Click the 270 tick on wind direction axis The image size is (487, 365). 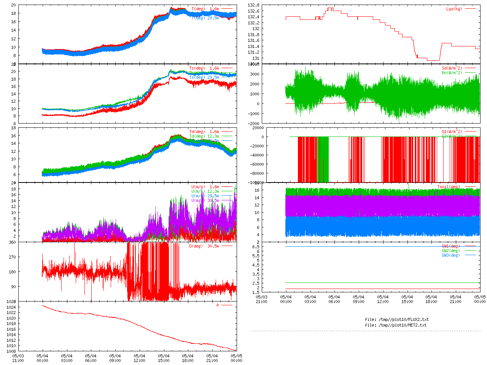tap(12, 257)
